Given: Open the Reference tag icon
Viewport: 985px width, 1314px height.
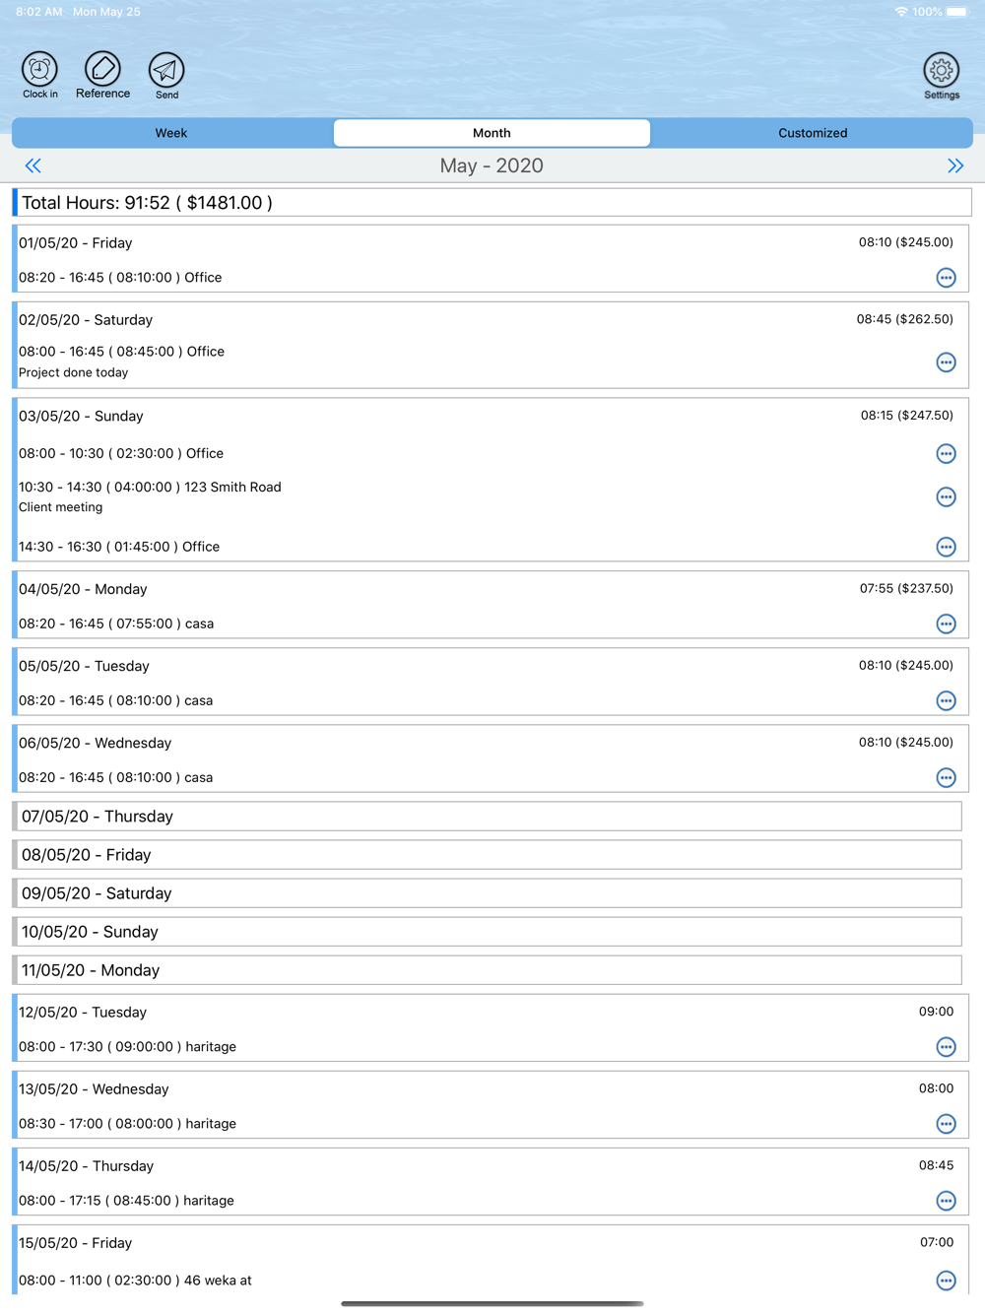Looking at the screenshot, I should pyautogui.click(x=102, y=71).
